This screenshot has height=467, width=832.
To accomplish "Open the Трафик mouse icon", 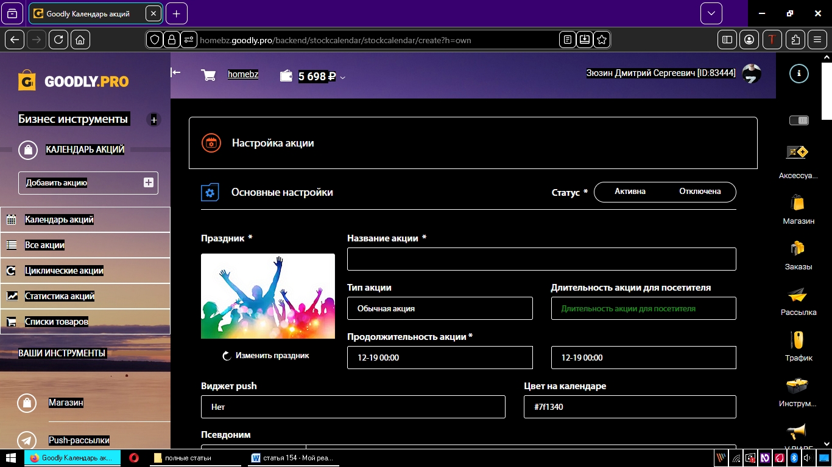I will click(798, 340).
